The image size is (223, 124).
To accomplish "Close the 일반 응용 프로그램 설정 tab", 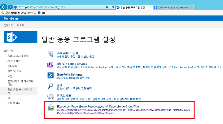I will tap(151, 7).
